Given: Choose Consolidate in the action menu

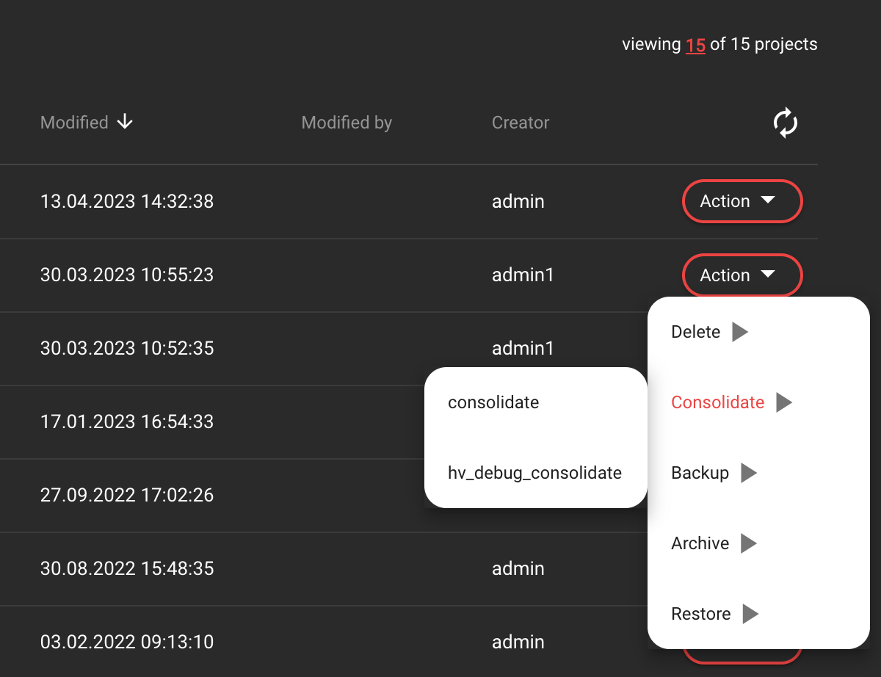Looking at the screenshot, I should pyautogui.click(x=717, y=402).
